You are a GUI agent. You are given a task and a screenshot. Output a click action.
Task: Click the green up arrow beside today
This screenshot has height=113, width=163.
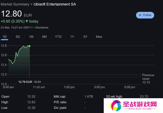[27, 21]
